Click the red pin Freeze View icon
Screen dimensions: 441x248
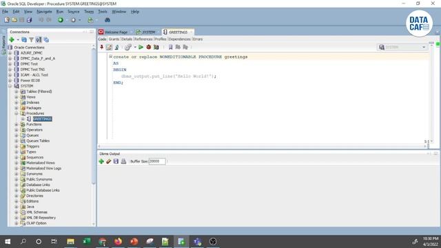pyautogui.click(x=101, y=48)
